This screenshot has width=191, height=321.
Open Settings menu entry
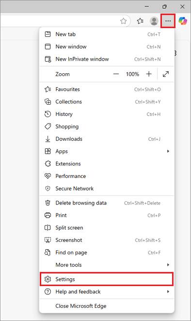pos(107,279)
